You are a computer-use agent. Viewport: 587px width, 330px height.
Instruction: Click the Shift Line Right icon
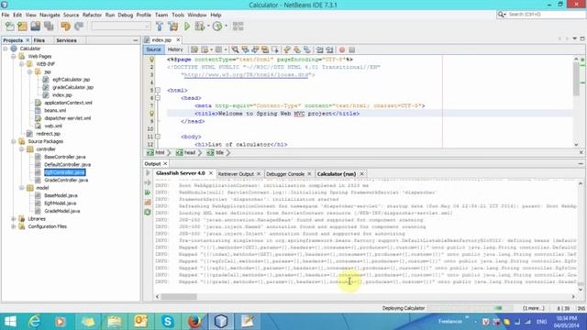click(329, 49)
